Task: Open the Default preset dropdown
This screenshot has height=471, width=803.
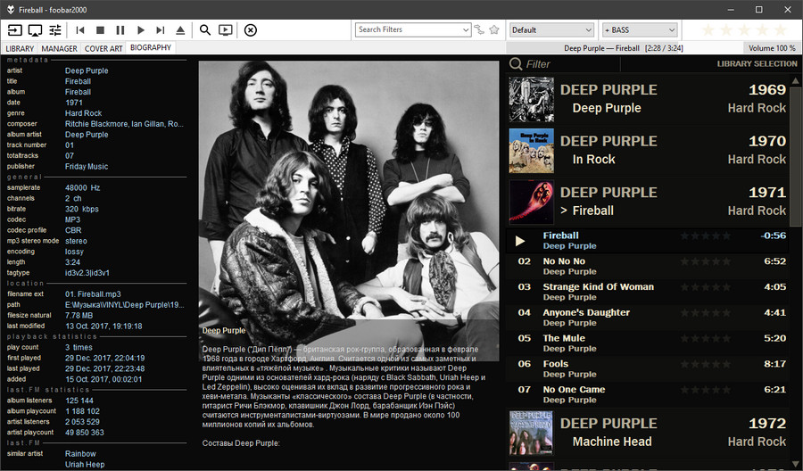Action: [x=551, y=29]
